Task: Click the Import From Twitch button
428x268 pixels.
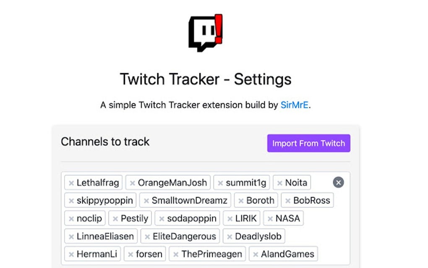Action: click(x=308, y=143)
